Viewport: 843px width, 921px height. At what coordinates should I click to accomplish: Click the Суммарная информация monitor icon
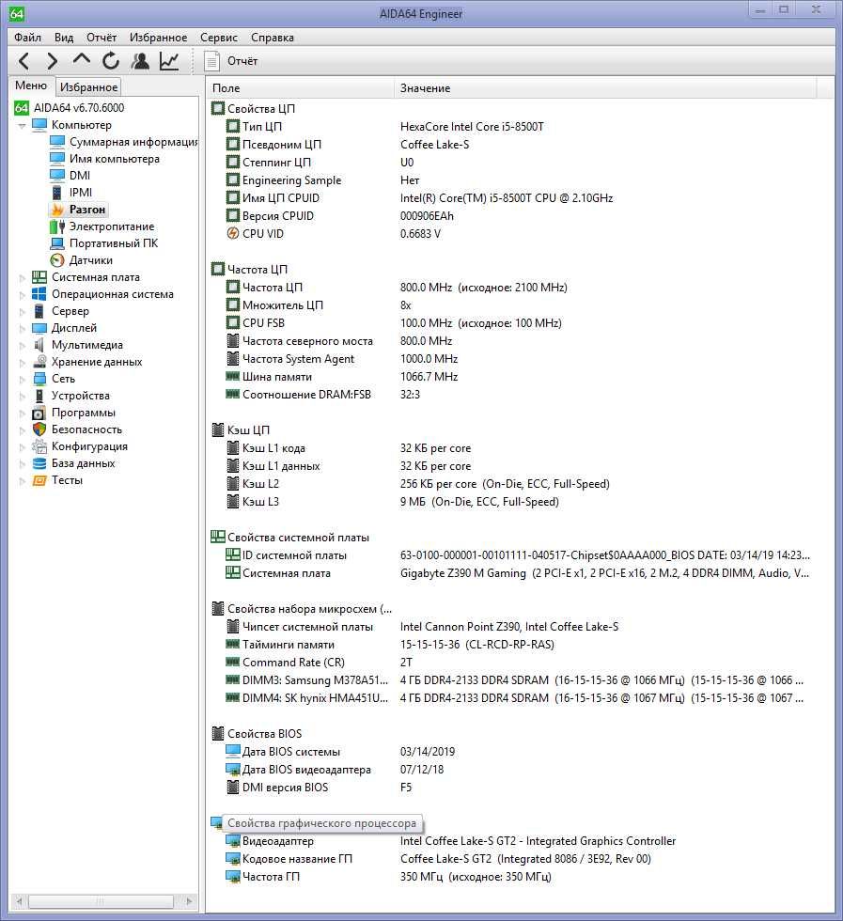tap(57, 142)
